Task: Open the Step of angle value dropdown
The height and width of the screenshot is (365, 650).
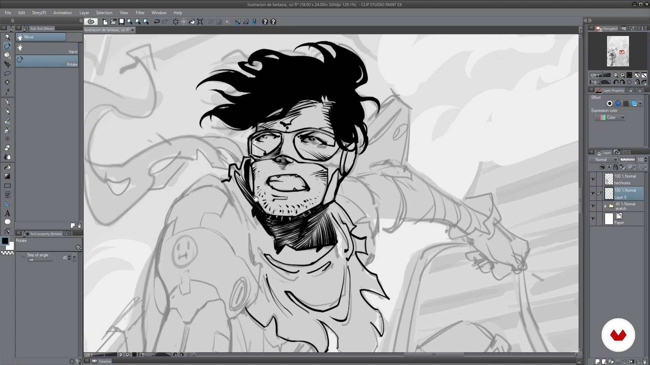Action: [74, 258]
